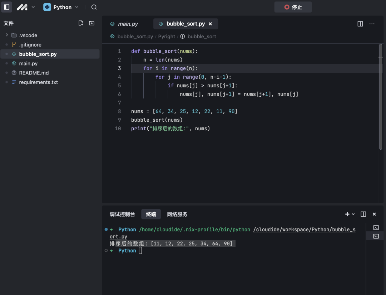This screenshot has height=295, width=386.
Task: Click the breadcrumb bubble_sort.py file icon
Action: click(112, 37)
